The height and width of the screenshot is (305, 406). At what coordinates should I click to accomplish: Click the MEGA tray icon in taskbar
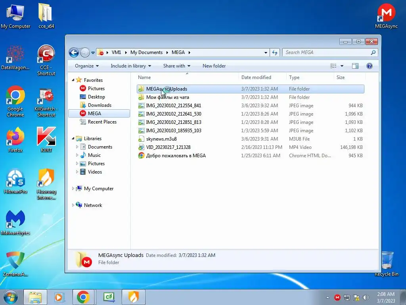337,297
